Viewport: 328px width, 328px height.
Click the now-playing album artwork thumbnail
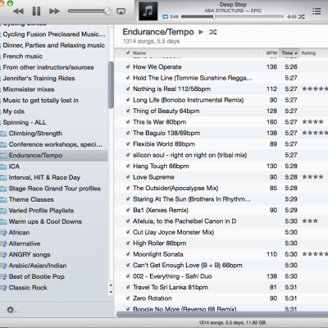pyautogui.click(x=148, y=11)
